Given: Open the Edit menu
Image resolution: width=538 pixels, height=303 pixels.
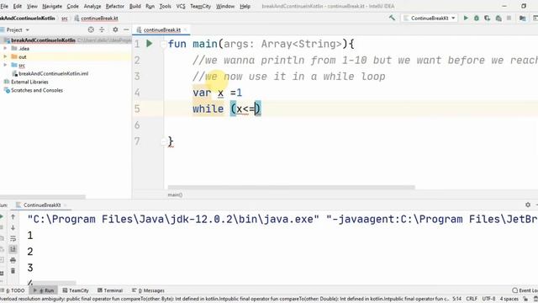Looking at the screenshot, I should click(x=17, y=6).
